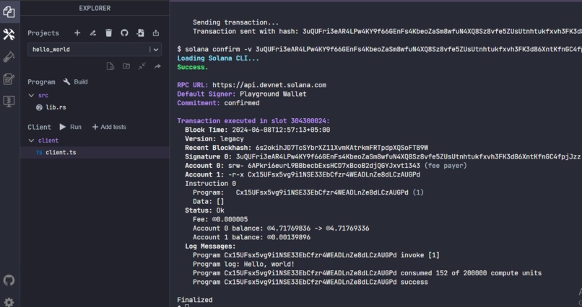Open the settings gear in sidebar
The width and height of the screenshot is (582, 307).
(9, 302)
